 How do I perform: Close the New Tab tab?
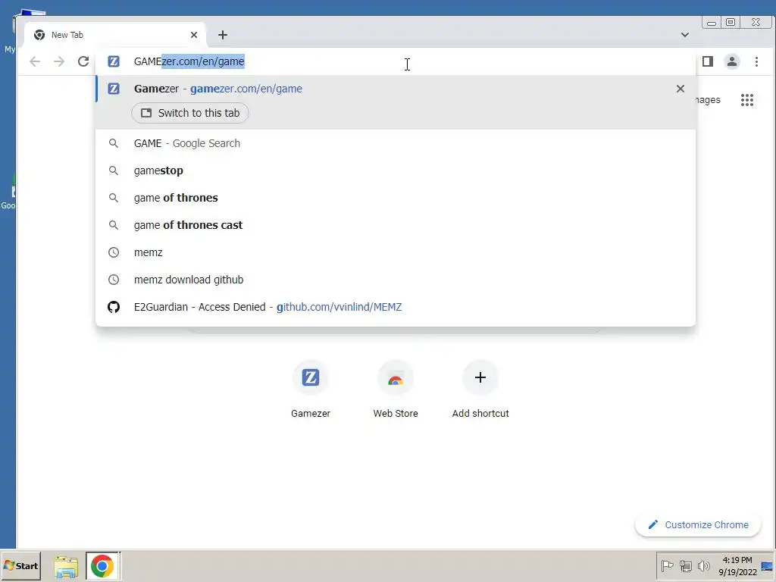click(194, 35)
